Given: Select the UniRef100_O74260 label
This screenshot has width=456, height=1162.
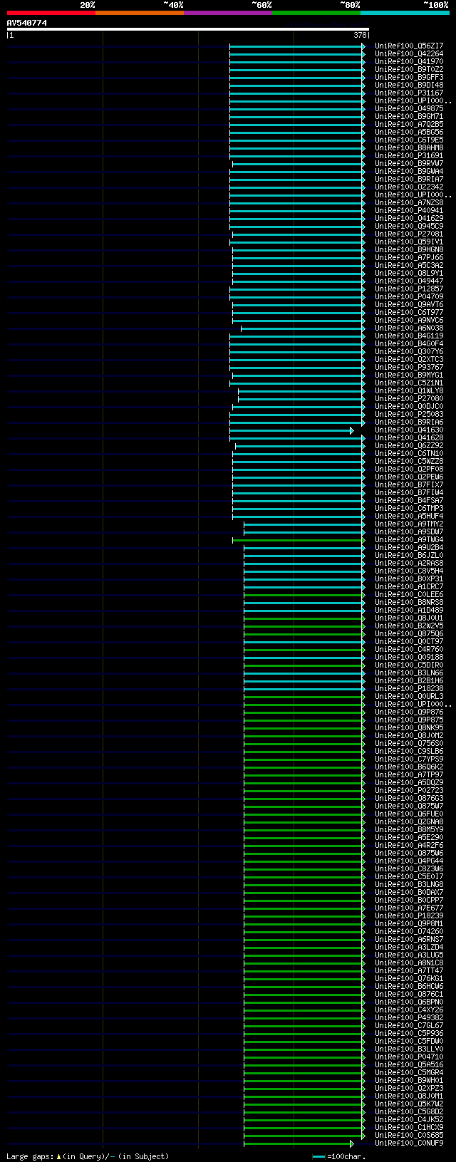Looking at the screenshot, I should (x=409, y=931).
